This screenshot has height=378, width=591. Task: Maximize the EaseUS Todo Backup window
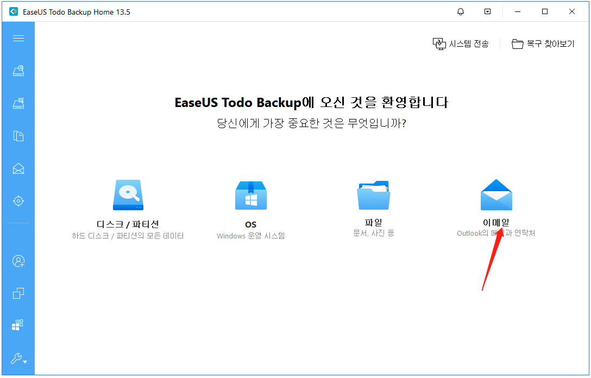pyautogui.click(x=545, y=12)
